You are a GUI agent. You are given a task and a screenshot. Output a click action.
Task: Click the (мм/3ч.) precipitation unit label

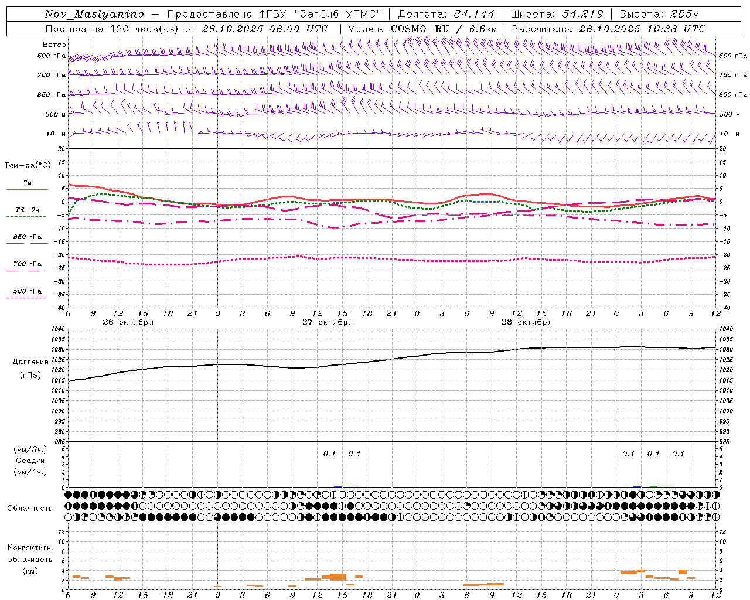pos(30,449)
